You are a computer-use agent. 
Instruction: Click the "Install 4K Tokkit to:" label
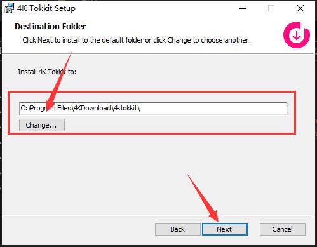[47, 72]
